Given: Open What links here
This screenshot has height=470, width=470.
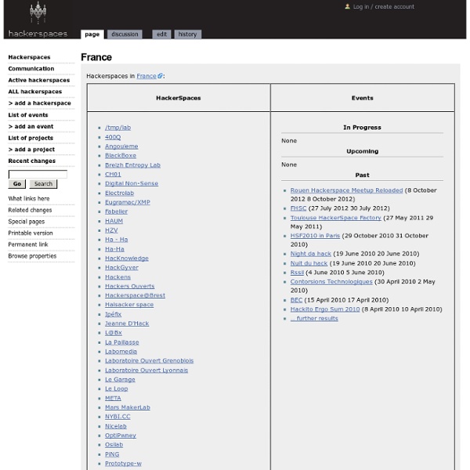Looking at the screenshot, I should [29, 198].
